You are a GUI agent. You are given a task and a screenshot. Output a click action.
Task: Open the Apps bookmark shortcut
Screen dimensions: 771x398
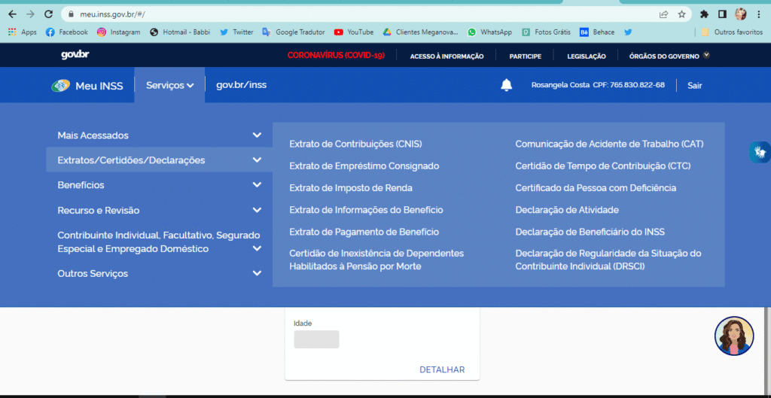23,32
